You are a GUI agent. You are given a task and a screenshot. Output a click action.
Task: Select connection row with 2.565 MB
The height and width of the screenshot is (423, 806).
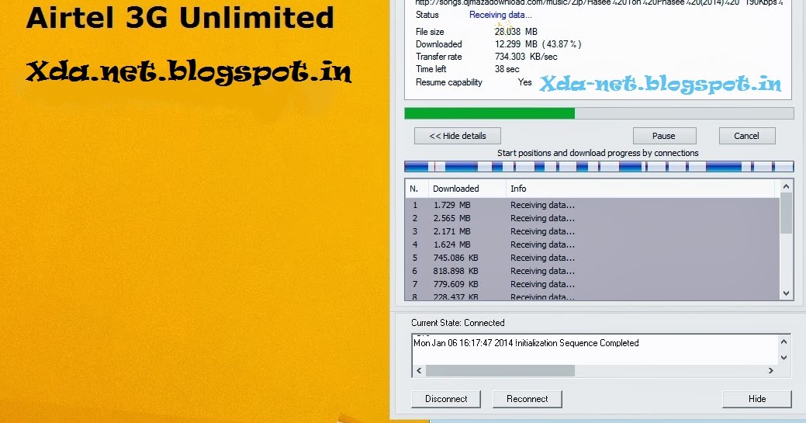(593, 218)
